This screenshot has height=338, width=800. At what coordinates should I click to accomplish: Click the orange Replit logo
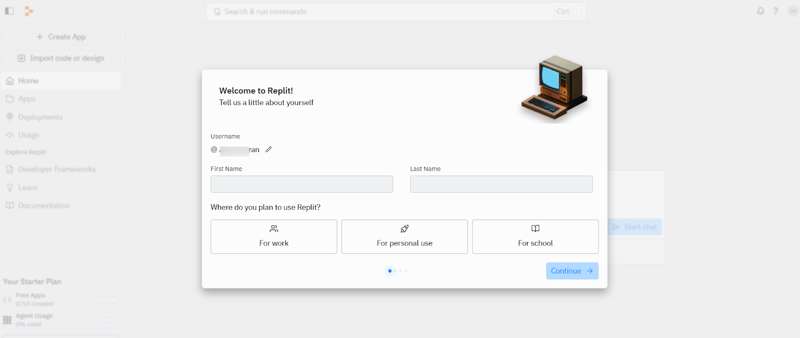click(29, 11)
